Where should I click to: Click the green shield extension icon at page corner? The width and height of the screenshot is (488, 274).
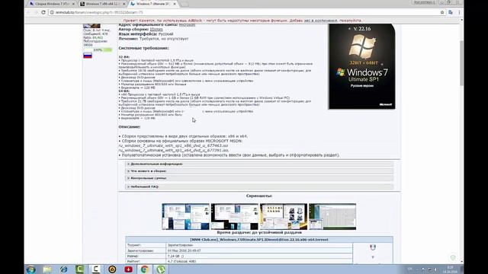coord(453,257)
